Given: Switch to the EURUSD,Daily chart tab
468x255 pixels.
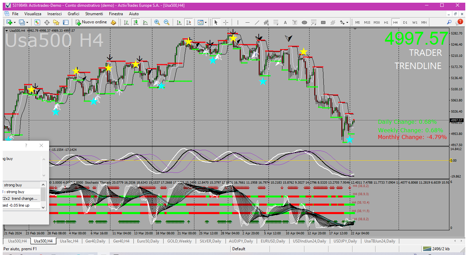Looking at the screenshot, I should click(273, 241).
